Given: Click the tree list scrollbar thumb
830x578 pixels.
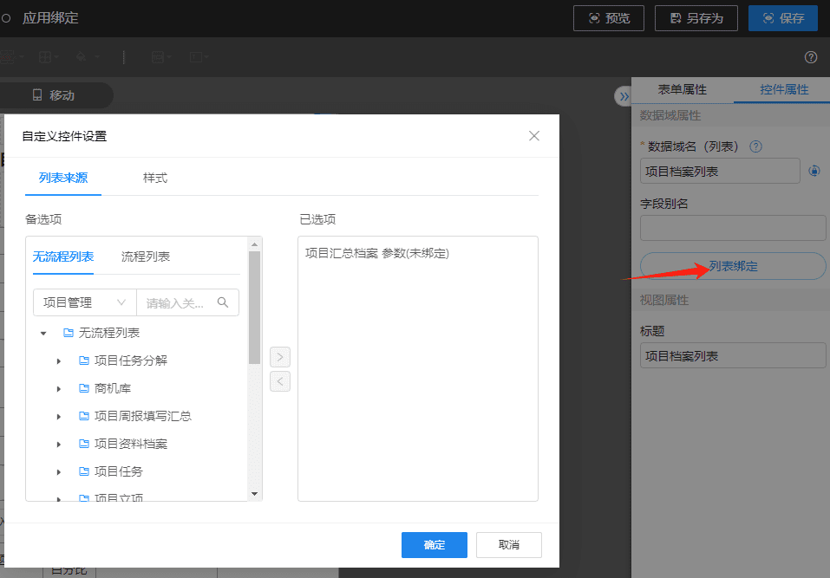Looking at the screenshot, I should [255, 308].
